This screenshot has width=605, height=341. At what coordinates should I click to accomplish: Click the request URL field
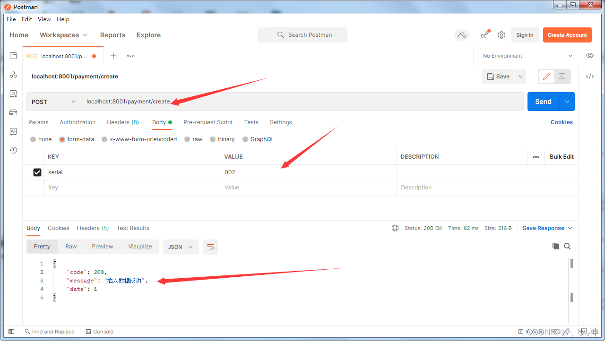[302, 102]
